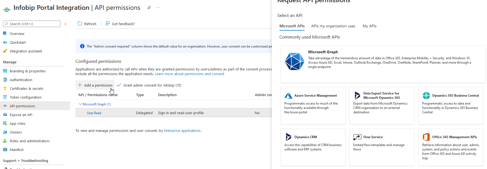Click the Azure Service Management logo
This screenshot has height=169, width=487.
pyautogui.click(x=288, y=96)
